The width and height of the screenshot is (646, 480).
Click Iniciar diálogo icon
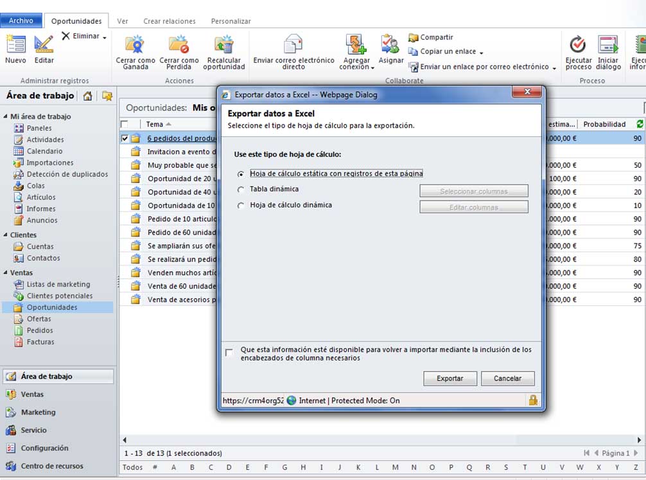click(608, 44)
